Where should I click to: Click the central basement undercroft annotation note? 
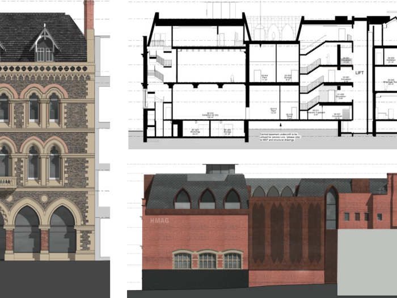point(280,137)
